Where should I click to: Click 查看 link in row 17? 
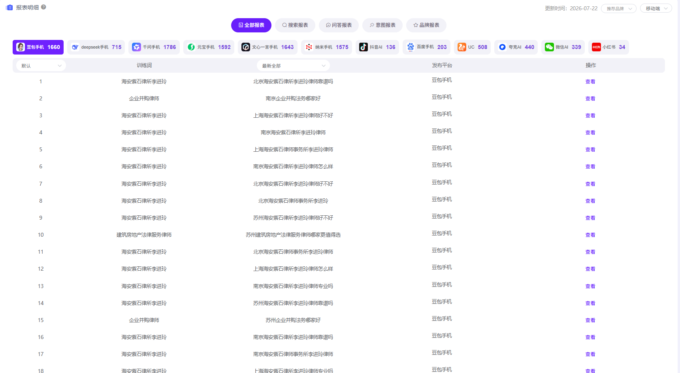(590, 354)
